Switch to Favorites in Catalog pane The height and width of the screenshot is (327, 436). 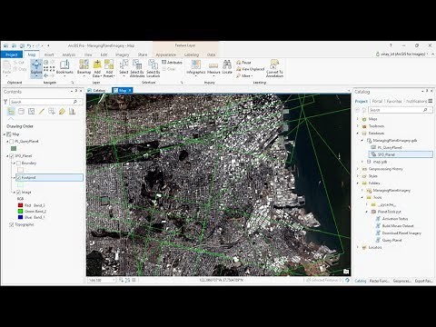pyautogui.click(x=394, y=101)
